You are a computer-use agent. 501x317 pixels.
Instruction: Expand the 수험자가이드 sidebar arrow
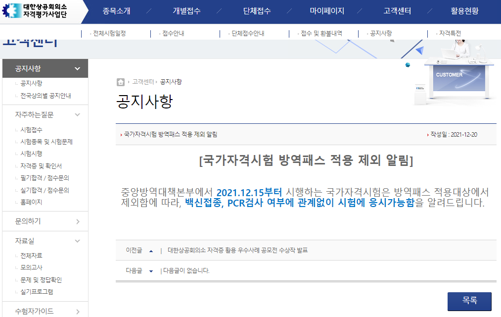78,312
